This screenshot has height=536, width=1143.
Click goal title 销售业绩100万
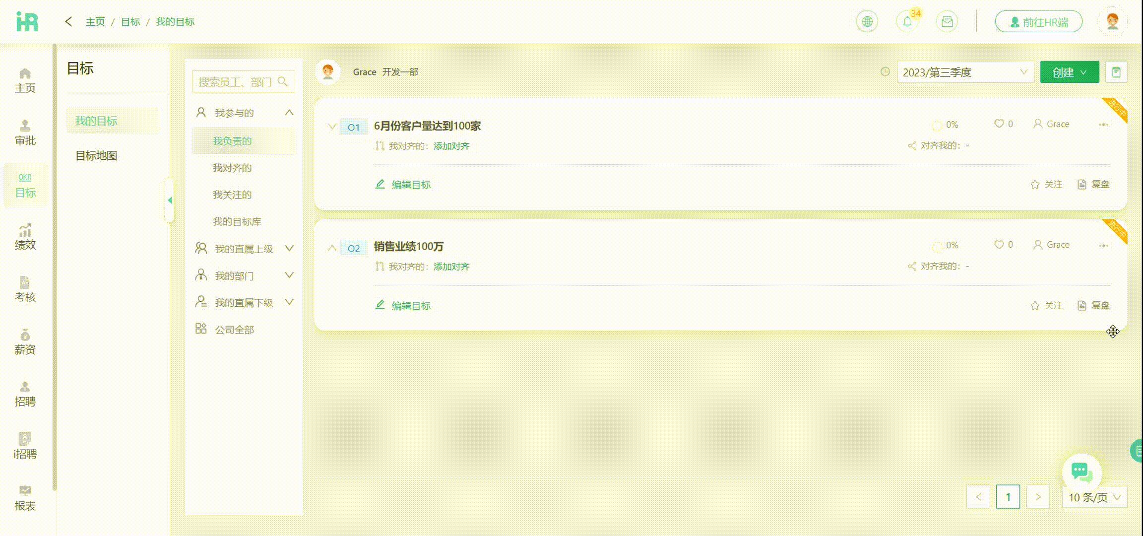(x=409, y=247)
